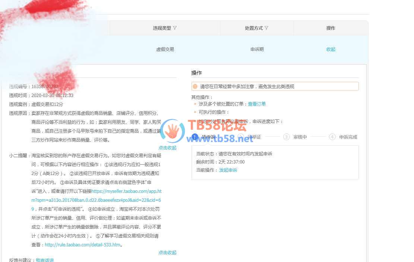The height and width of the screenshot is (262, 414).
Task: Filter by 违规类型 funnel icon
Action: pos(175,28)
